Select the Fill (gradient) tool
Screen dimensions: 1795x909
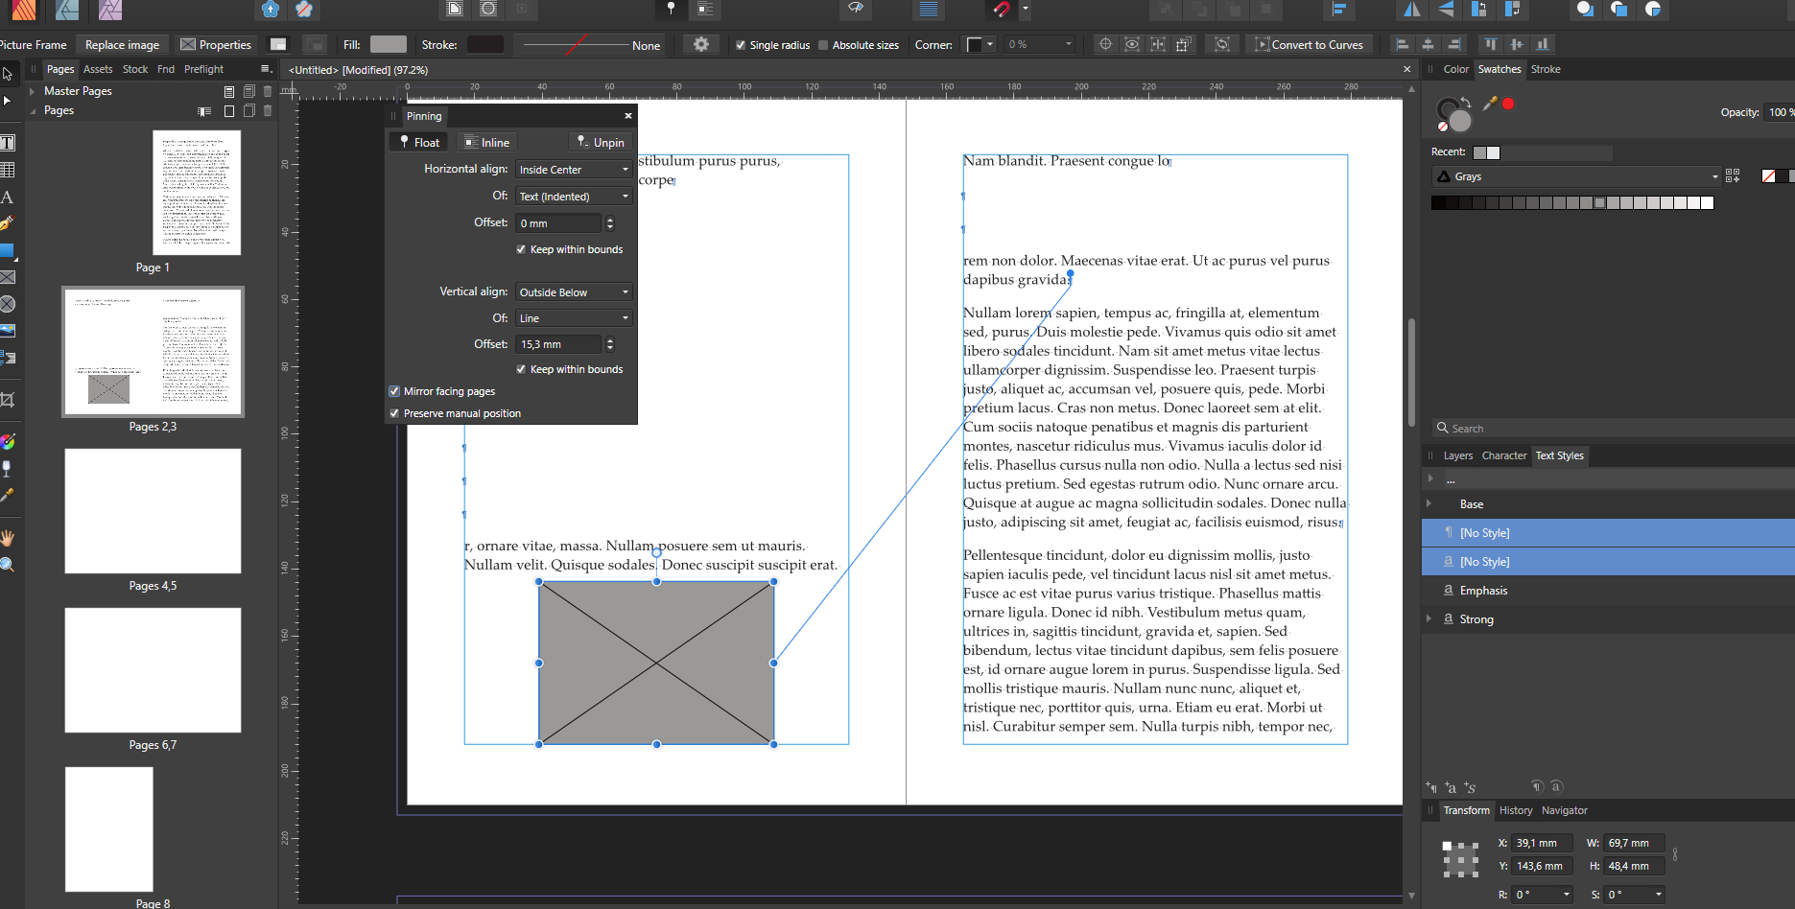(7, 442)
